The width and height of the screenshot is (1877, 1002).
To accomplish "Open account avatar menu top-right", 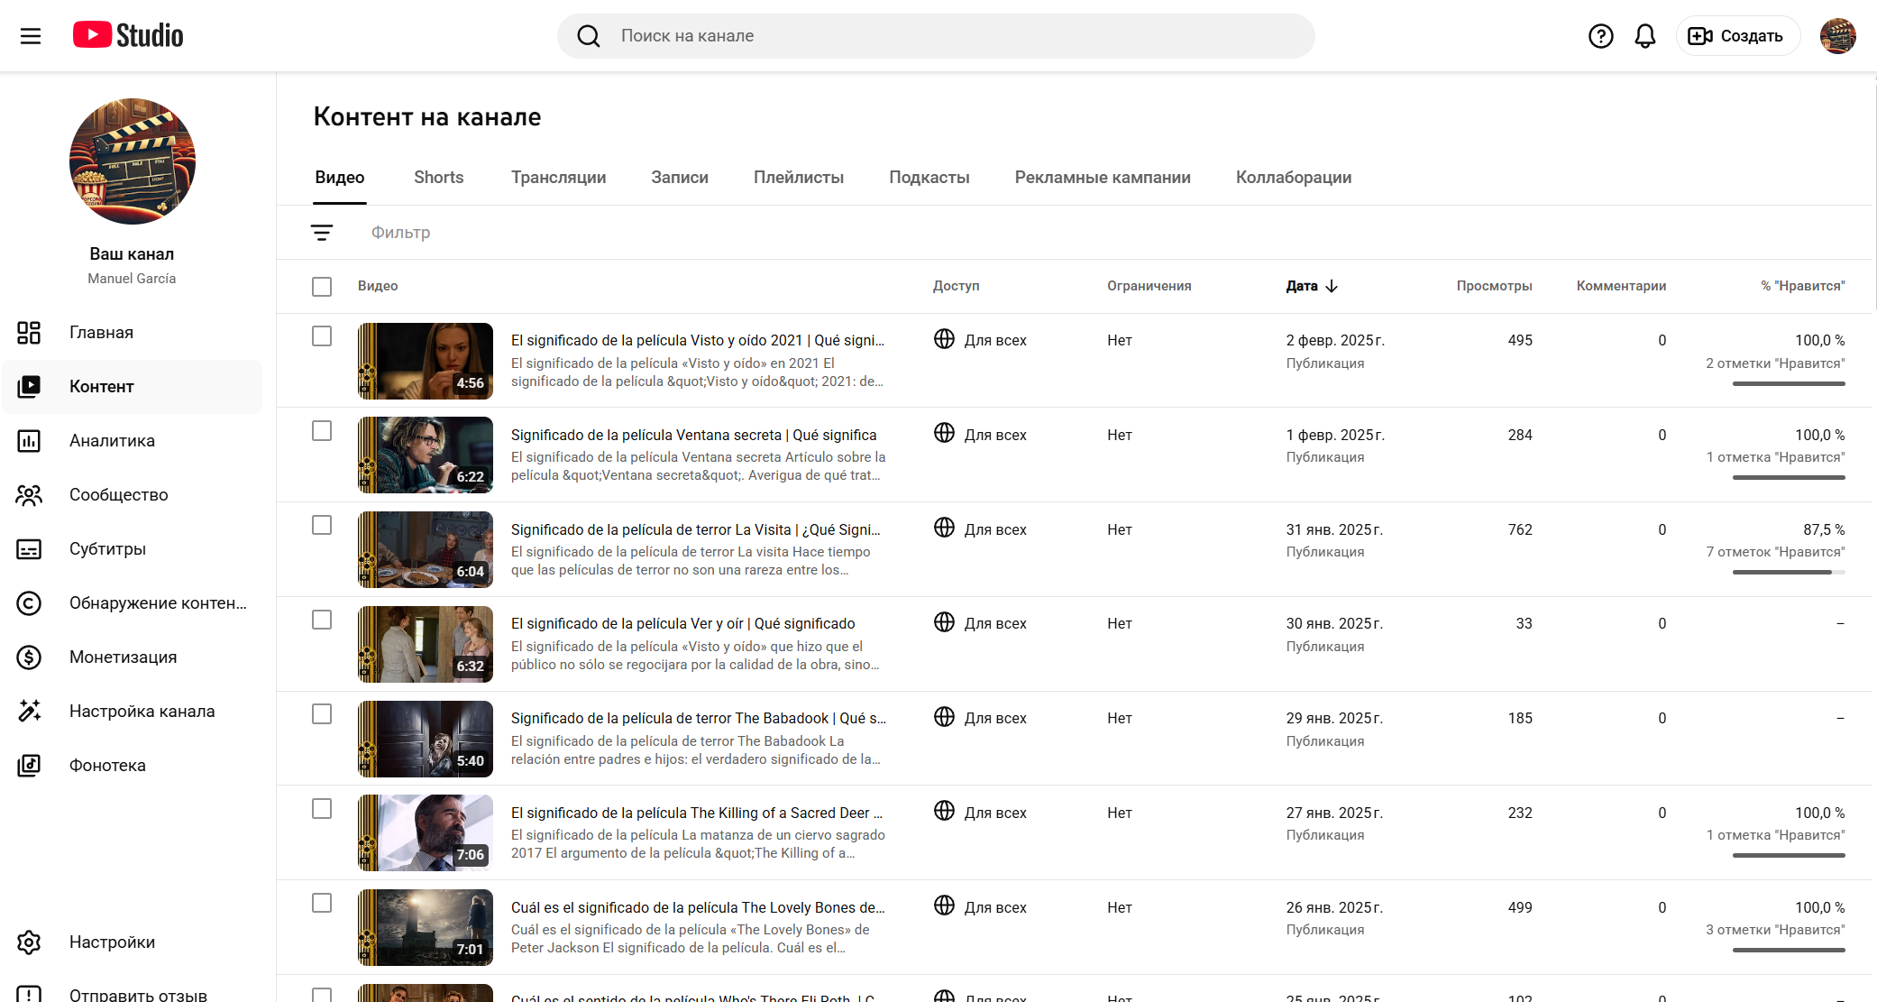I will pyautogui.click(x=1837, y=36).
